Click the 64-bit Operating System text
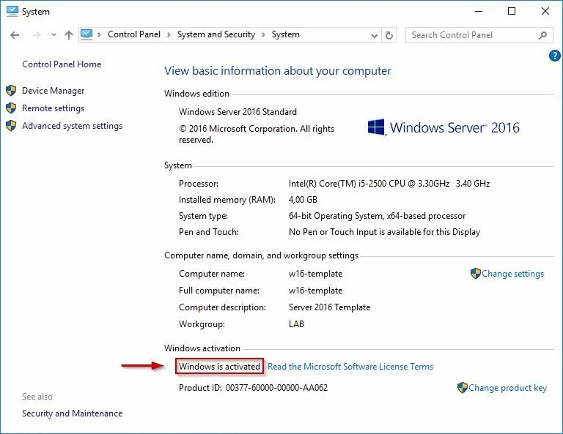 [x=377, y=216]
